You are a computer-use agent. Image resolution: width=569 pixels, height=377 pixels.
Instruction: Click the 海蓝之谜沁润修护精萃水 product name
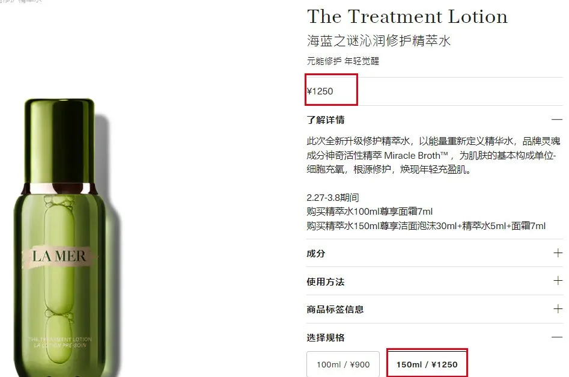pos(379,41)
